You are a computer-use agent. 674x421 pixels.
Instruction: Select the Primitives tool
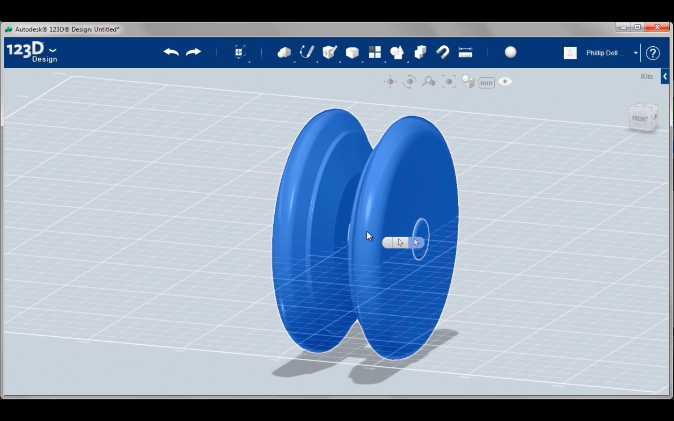point(285,52)
